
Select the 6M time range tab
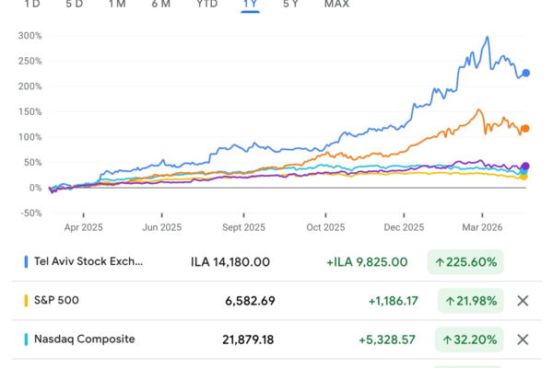coord(161,5)
